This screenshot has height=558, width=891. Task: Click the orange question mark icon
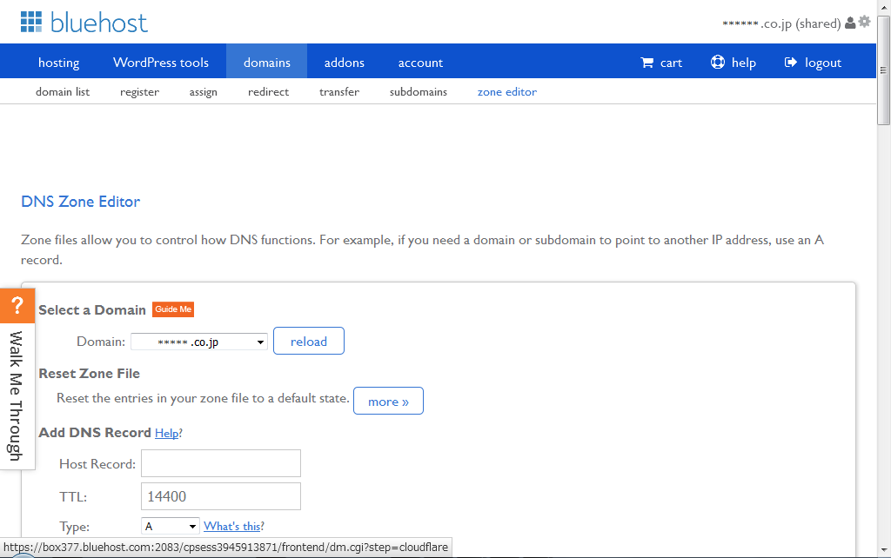pos(17,305)
